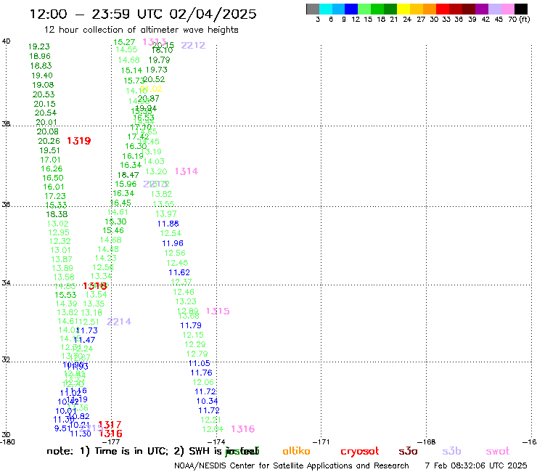Click wave height value 12.04
The image size is (537, 472).
(x=213, y=429)
